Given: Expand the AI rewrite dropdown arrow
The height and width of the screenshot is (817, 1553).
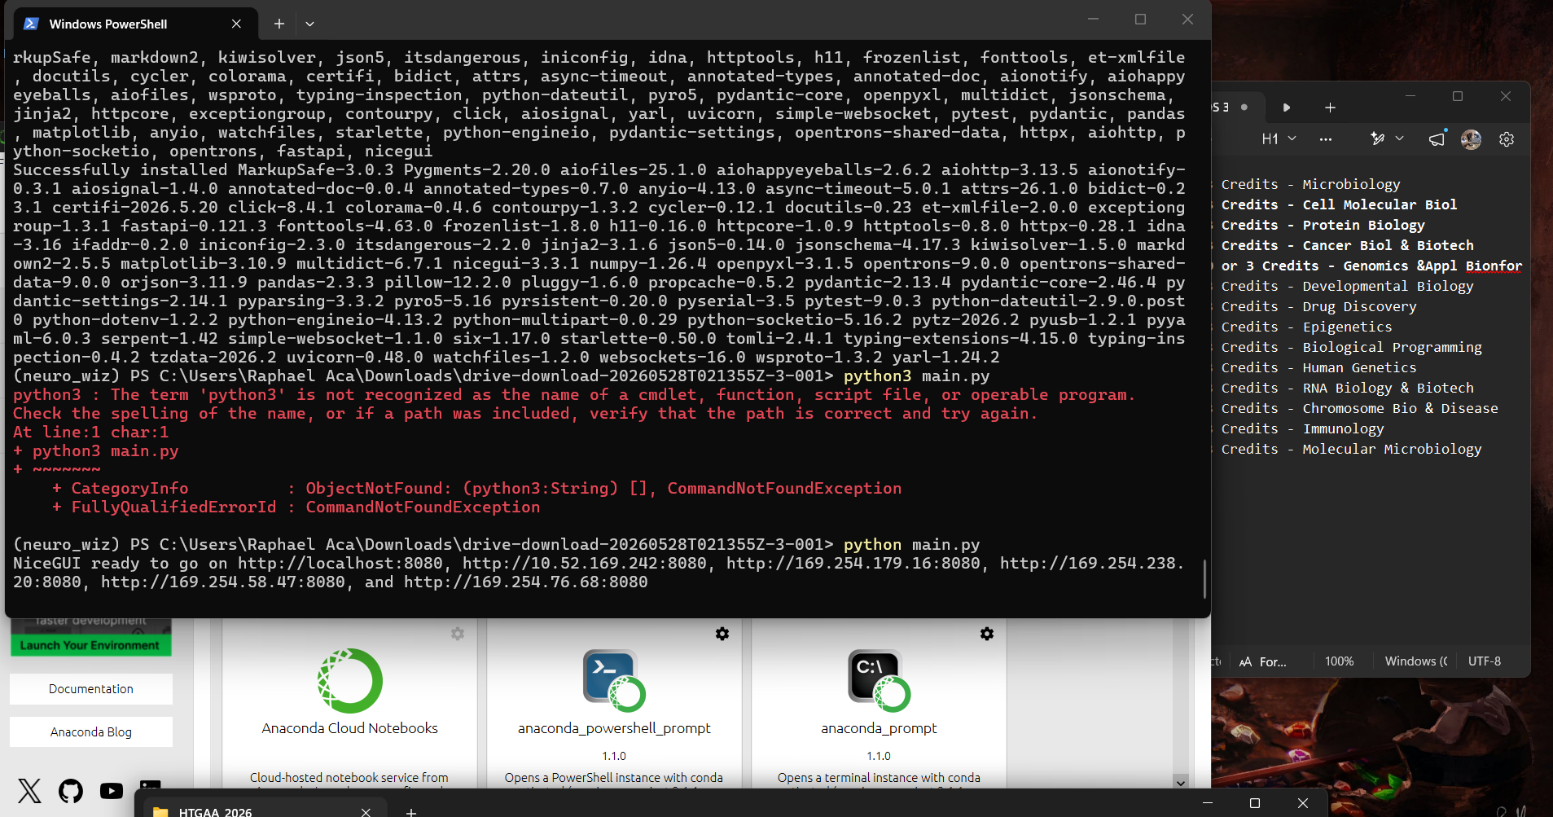Looking at the screenshot, I should click(x=1400, y=138).
